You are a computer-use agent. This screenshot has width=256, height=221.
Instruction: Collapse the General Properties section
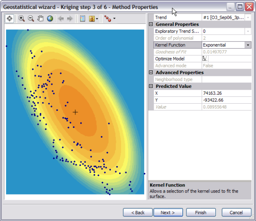151,24
